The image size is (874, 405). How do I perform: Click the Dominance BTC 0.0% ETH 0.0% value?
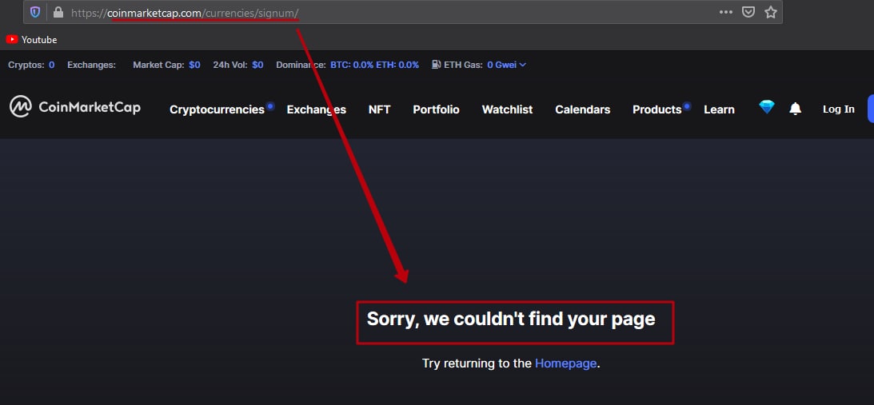coord(374,65)
